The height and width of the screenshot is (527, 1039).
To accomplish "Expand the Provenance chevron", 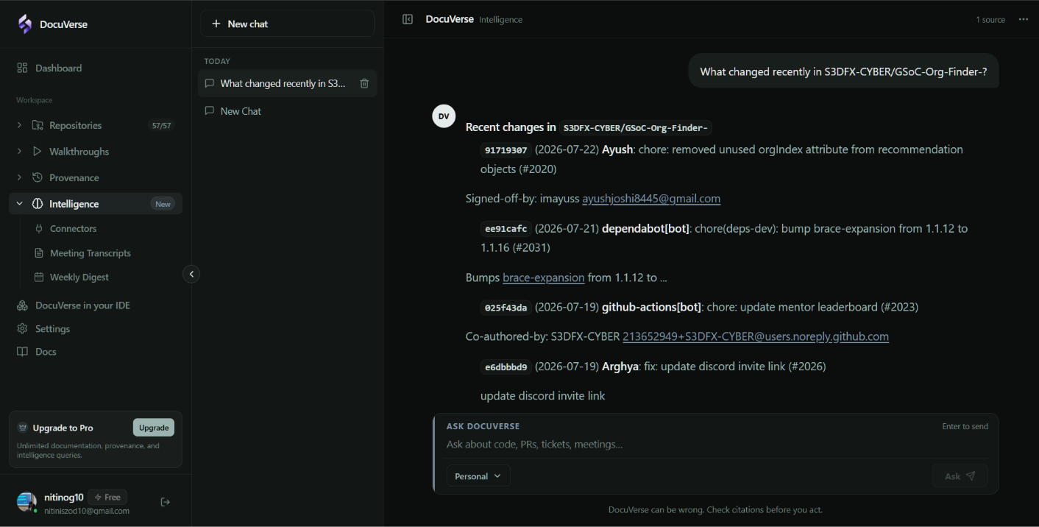I will pyautogui.click(x=19, y=177).
